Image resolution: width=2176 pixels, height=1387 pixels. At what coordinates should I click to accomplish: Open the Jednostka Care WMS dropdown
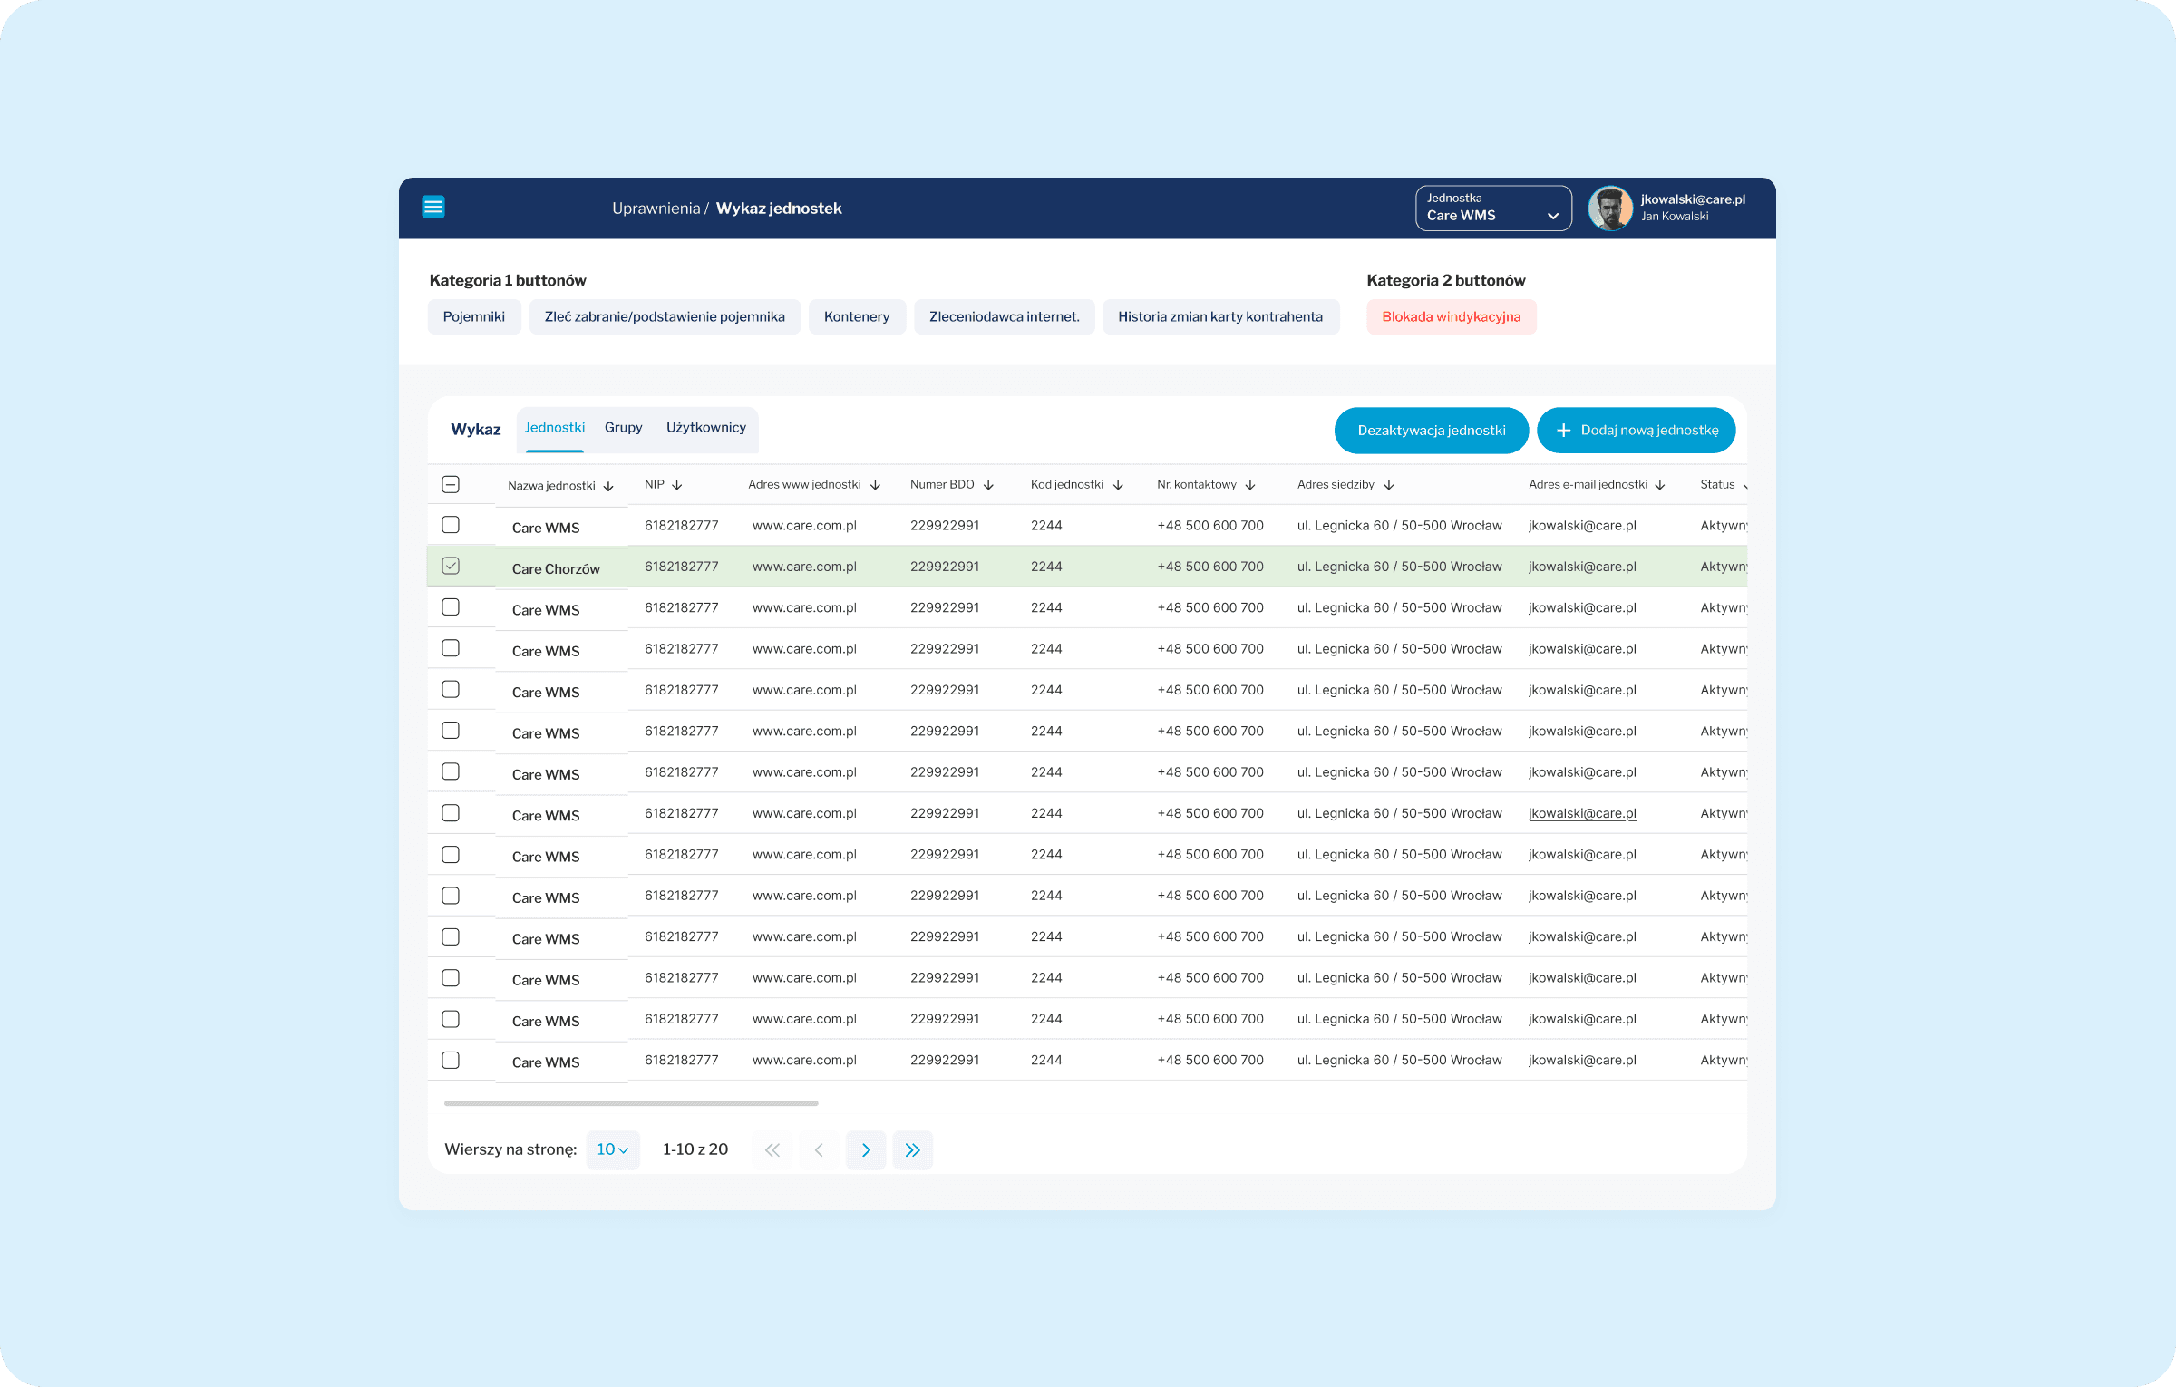tap(1493, 209)
